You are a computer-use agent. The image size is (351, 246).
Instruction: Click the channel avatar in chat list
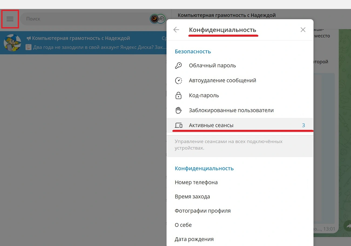tap(12, 43)
